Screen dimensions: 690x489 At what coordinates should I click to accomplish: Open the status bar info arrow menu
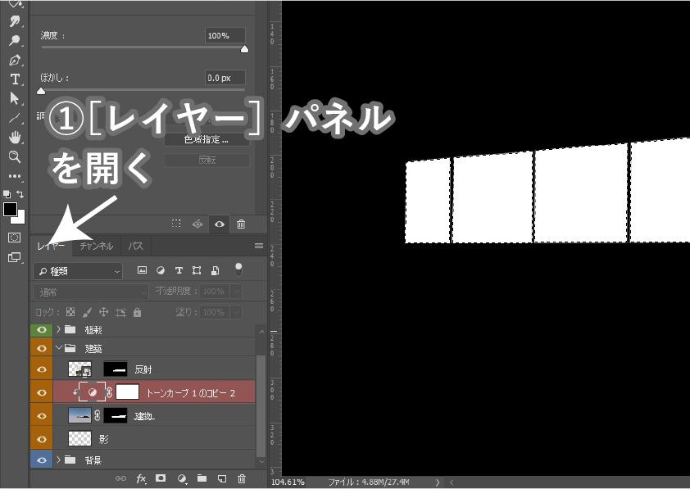tap(438, 482)
